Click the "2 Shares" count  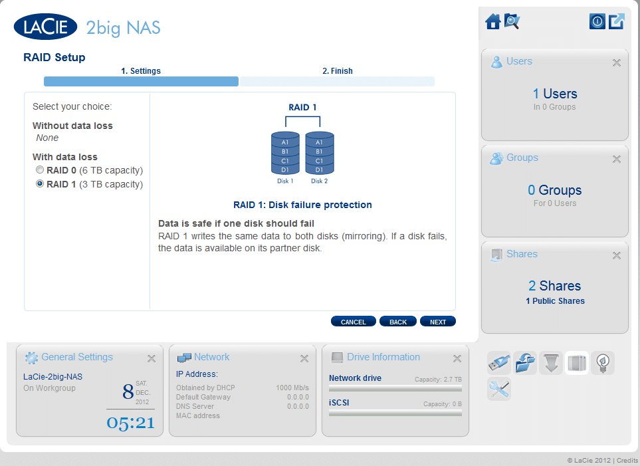(x=555, y=286)
